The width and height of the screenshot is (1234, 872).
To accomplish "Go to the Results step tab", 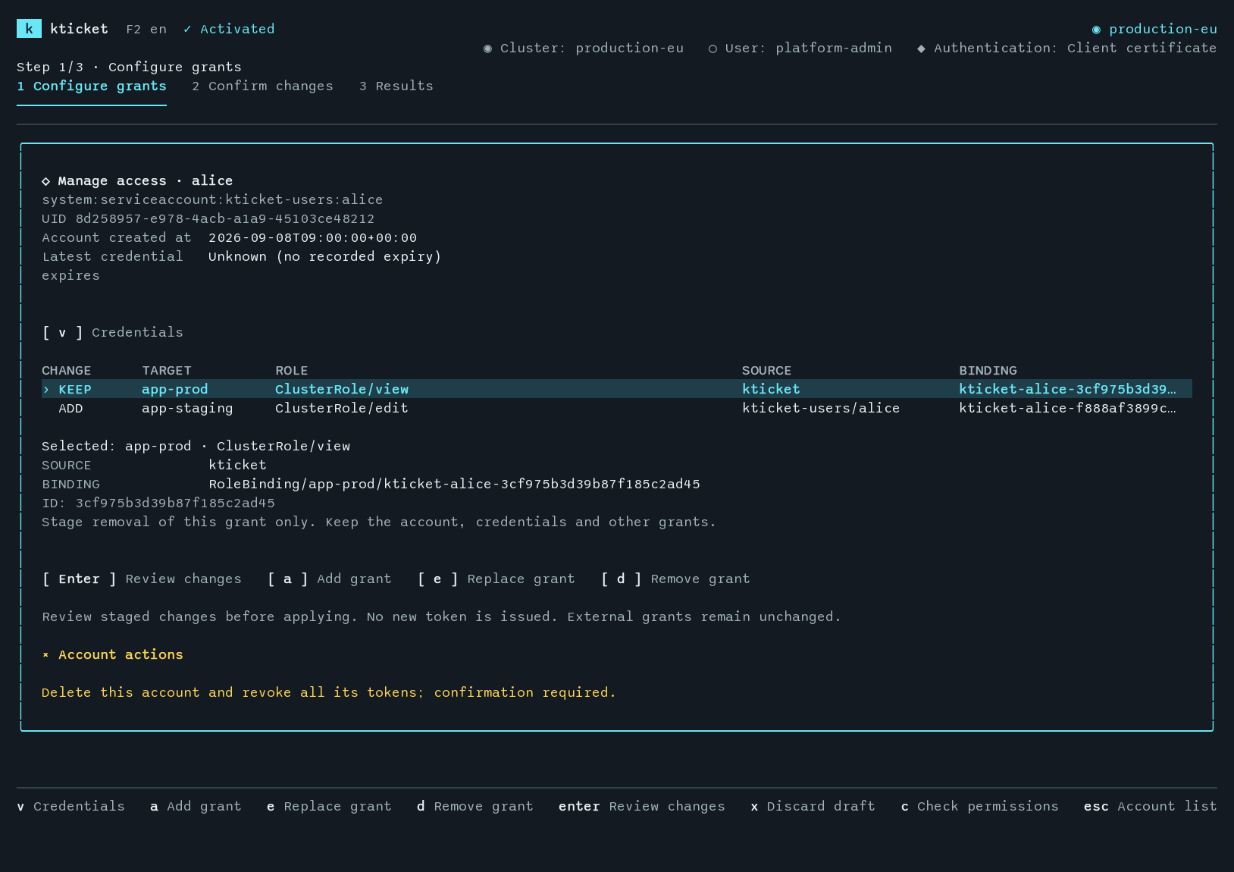I will pyautogui.click(x=396, y=86).
